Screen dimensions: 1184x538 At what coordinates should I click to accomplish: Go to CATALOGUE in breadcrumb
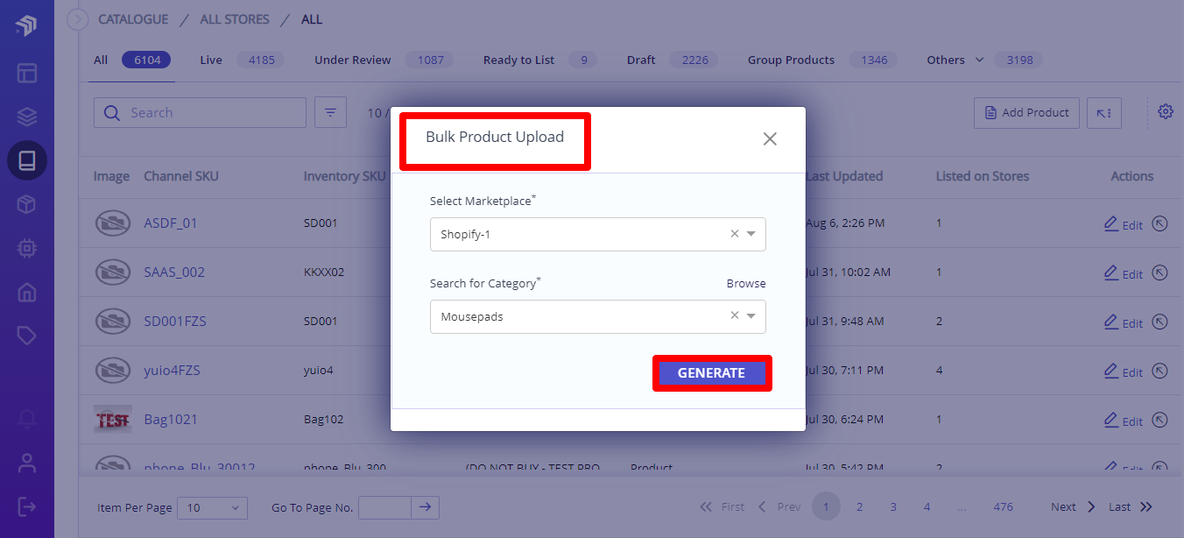[134, 19]
